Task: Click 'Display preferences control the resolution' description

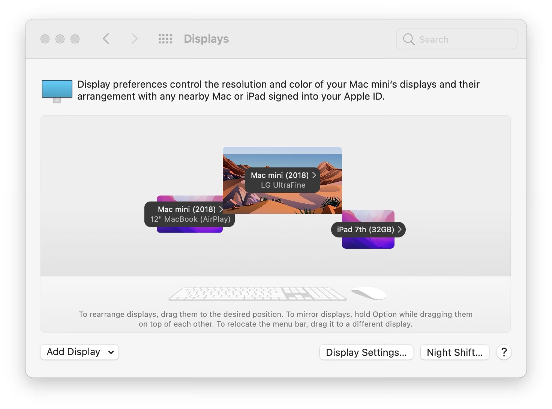Action: pos(278,90)
